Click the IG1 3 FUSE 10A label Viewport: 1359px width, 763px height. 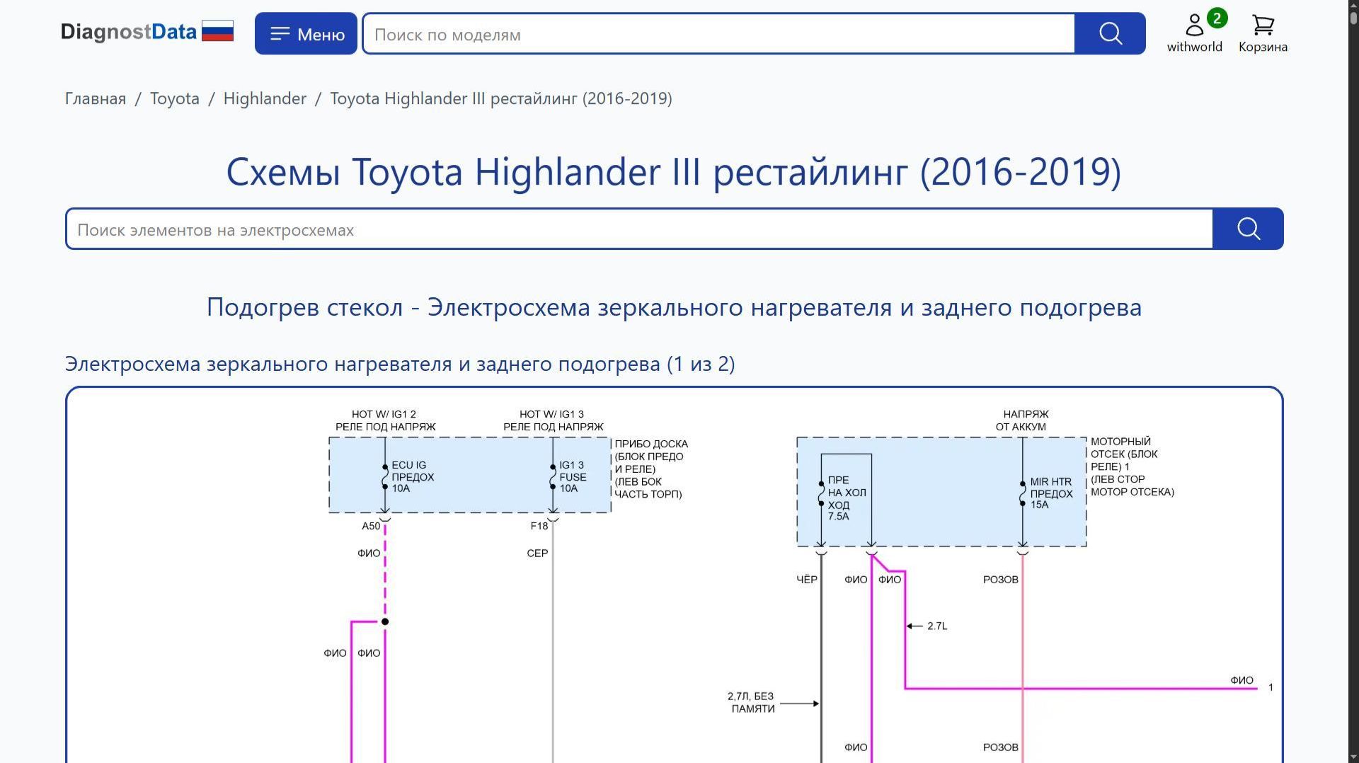[573, 476]
